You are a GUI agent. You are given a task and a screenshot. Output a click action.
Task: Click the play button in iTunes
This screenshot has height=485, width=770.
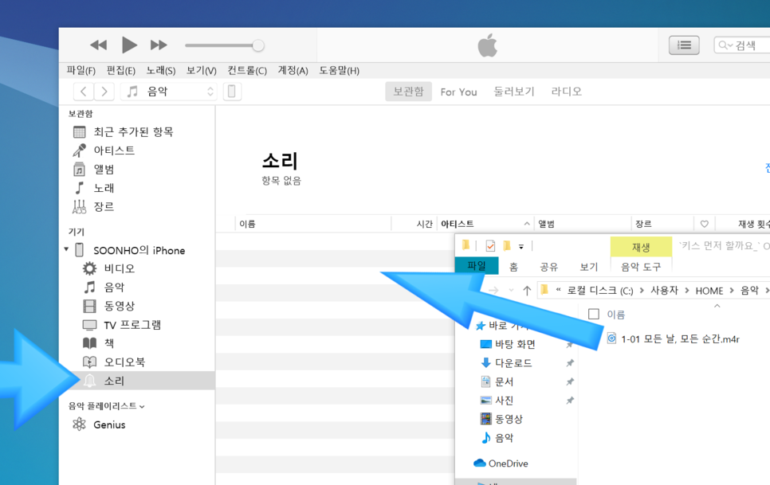(x=129, y=45)
